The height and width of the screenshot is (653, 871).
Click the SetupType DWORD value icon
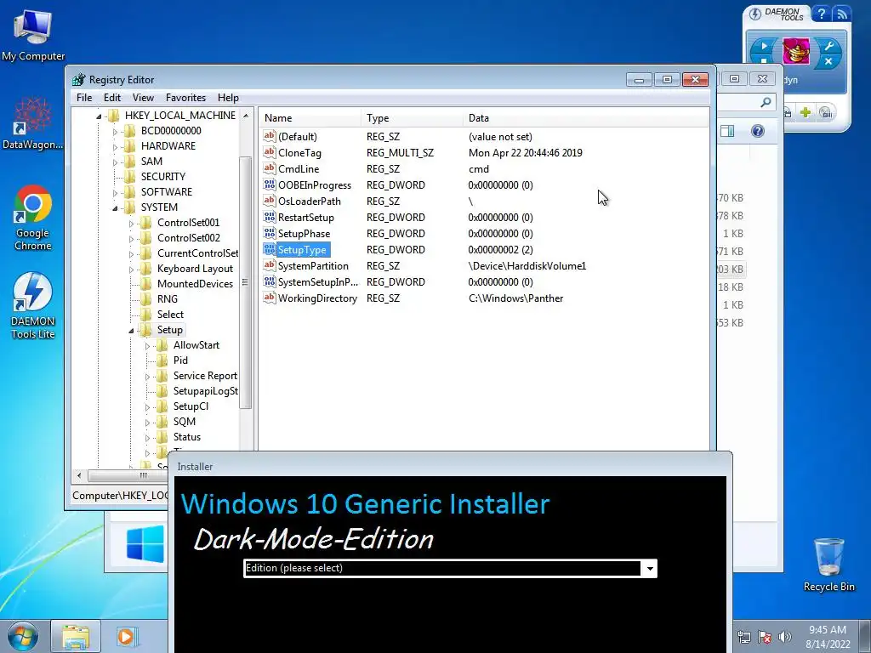tap(270, 249)
